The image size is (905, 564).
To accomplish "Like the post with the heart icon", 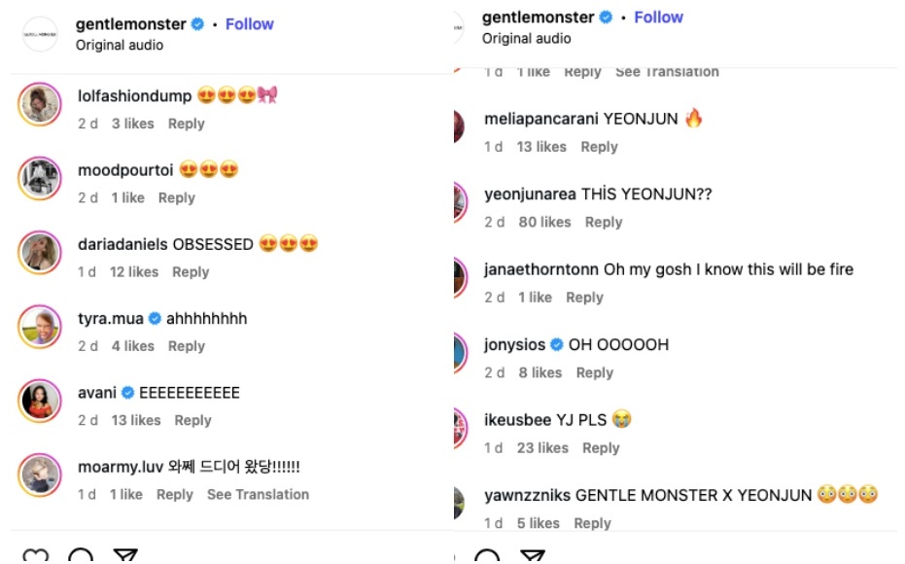I will [x=36, y=557].
